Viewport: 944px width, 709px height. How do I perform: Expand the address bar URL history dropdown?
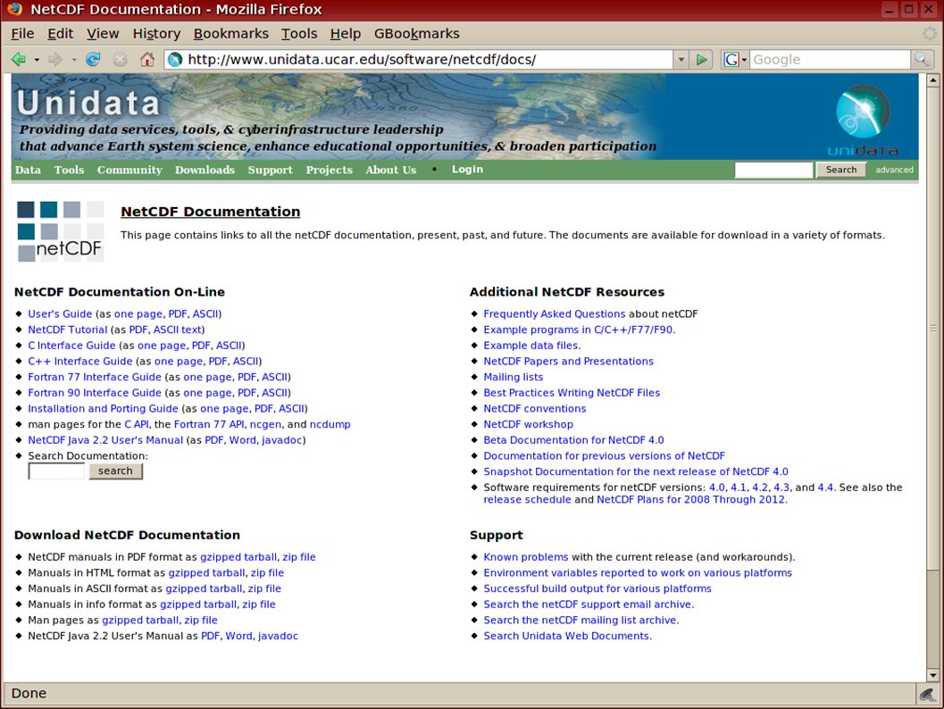pos(681,60)
